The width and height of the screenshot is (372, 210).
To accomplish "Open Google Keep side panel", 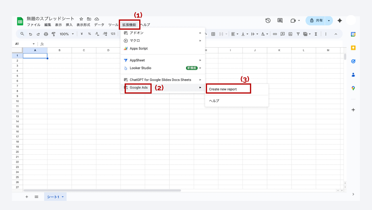I will 353,48.
